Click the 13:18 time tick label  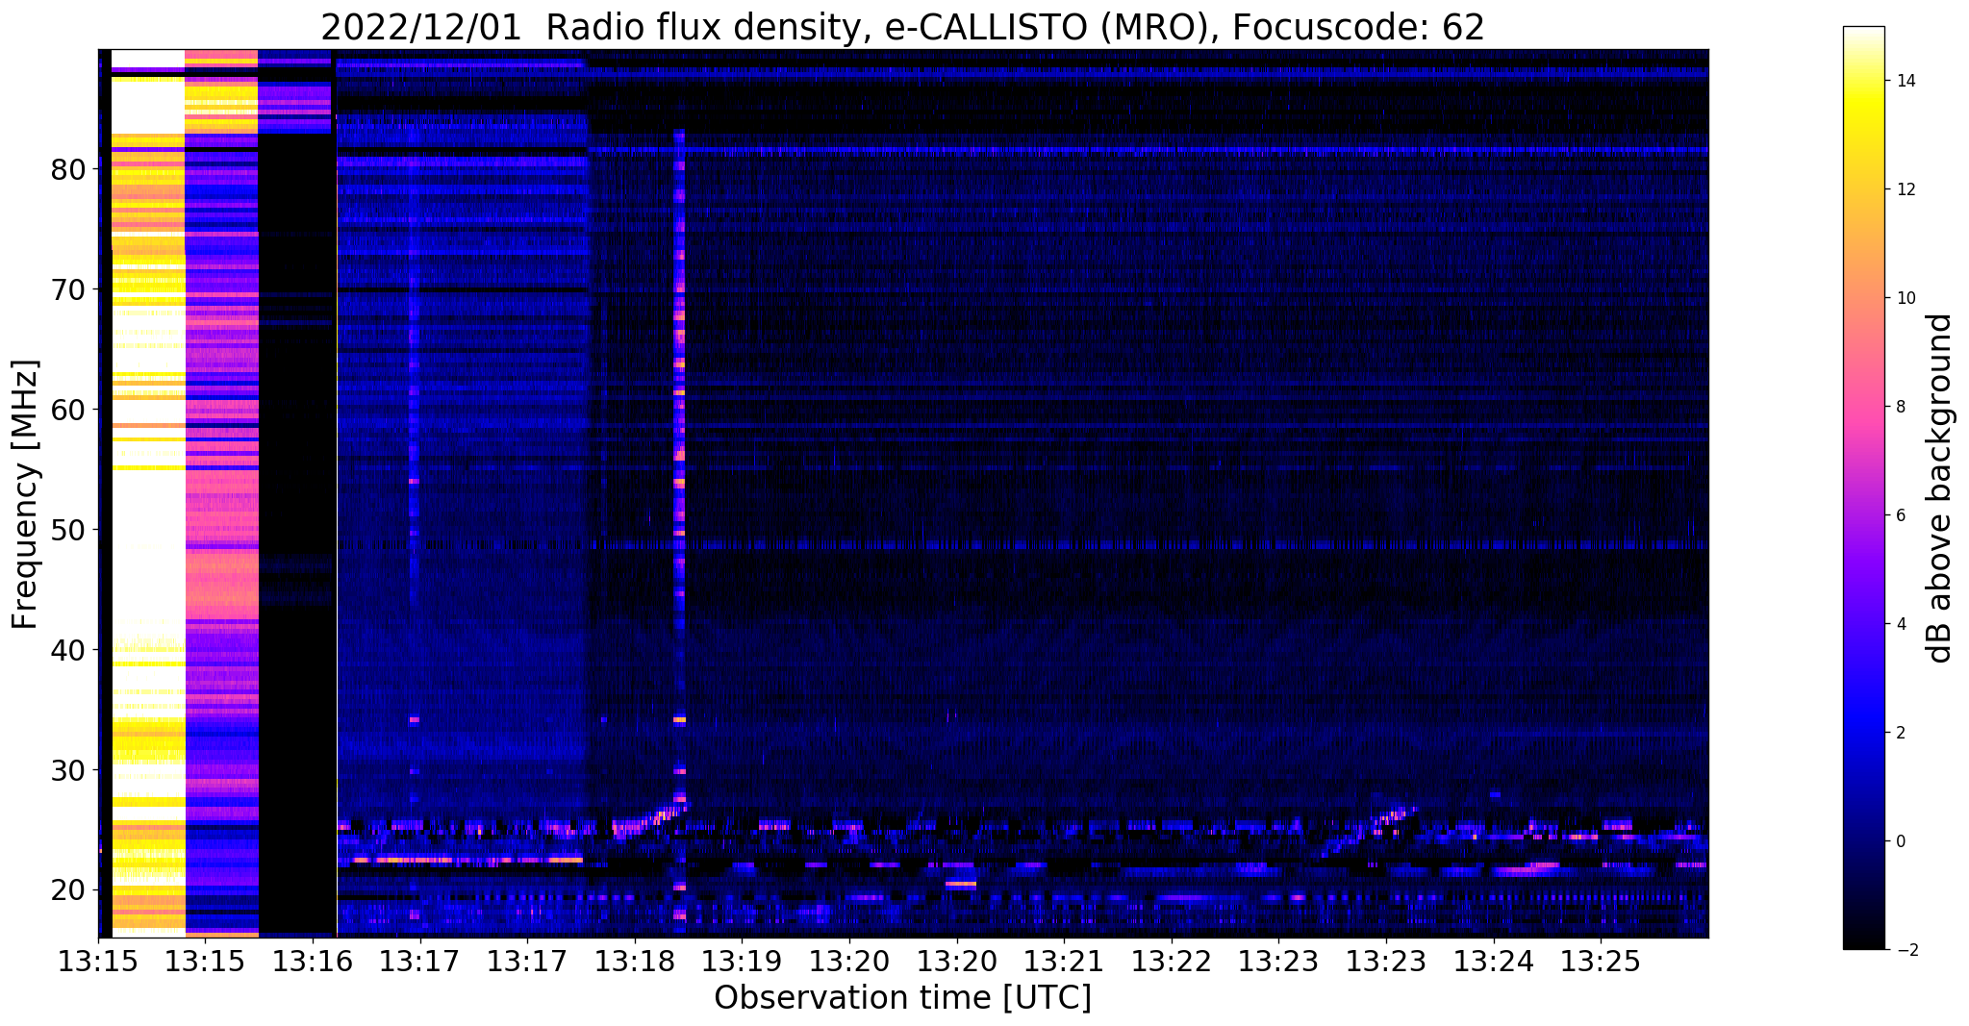tap(635, 961)
